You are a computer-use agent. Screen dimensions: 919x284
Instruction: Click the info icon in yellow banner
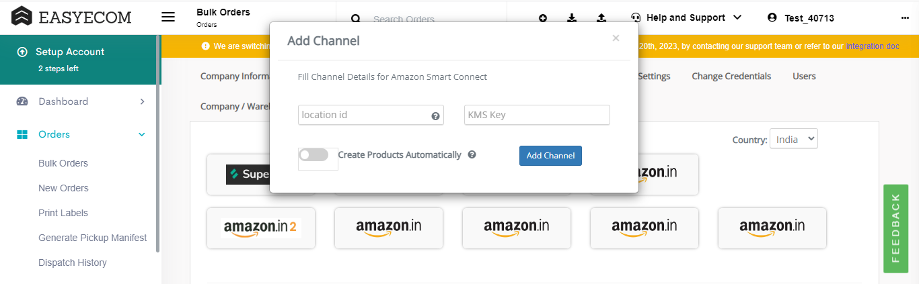[x=206, y=46]
